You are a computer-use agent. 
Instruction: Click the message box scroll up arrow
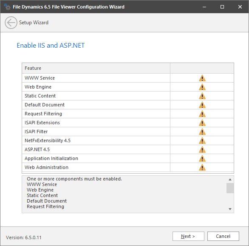tap(230, 179)
